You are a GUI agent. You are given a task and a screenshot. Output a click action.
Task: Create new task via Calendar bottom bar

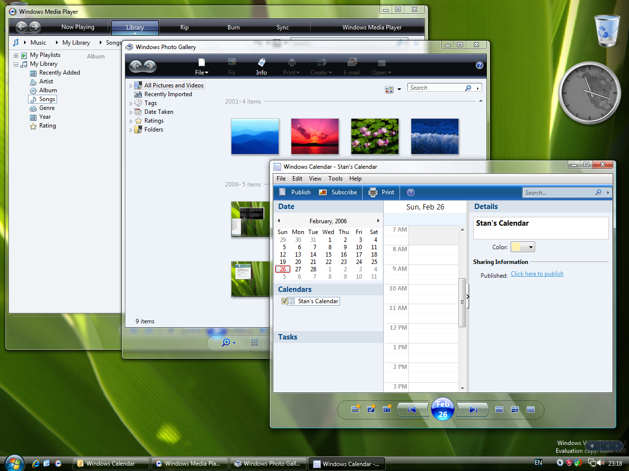click(x=371, y=409)
